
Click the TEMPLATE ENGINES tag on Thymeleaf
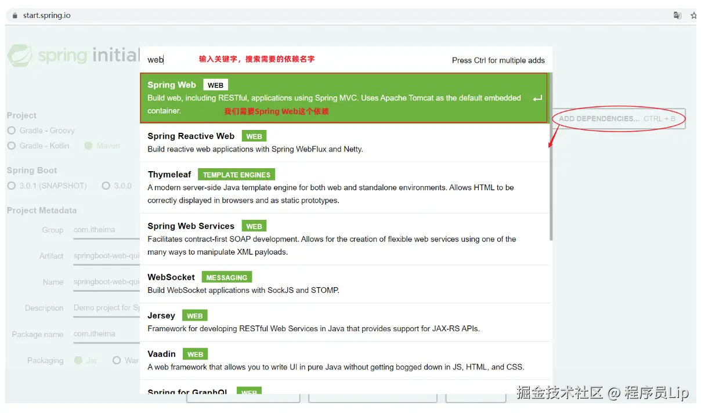(237, 175)
